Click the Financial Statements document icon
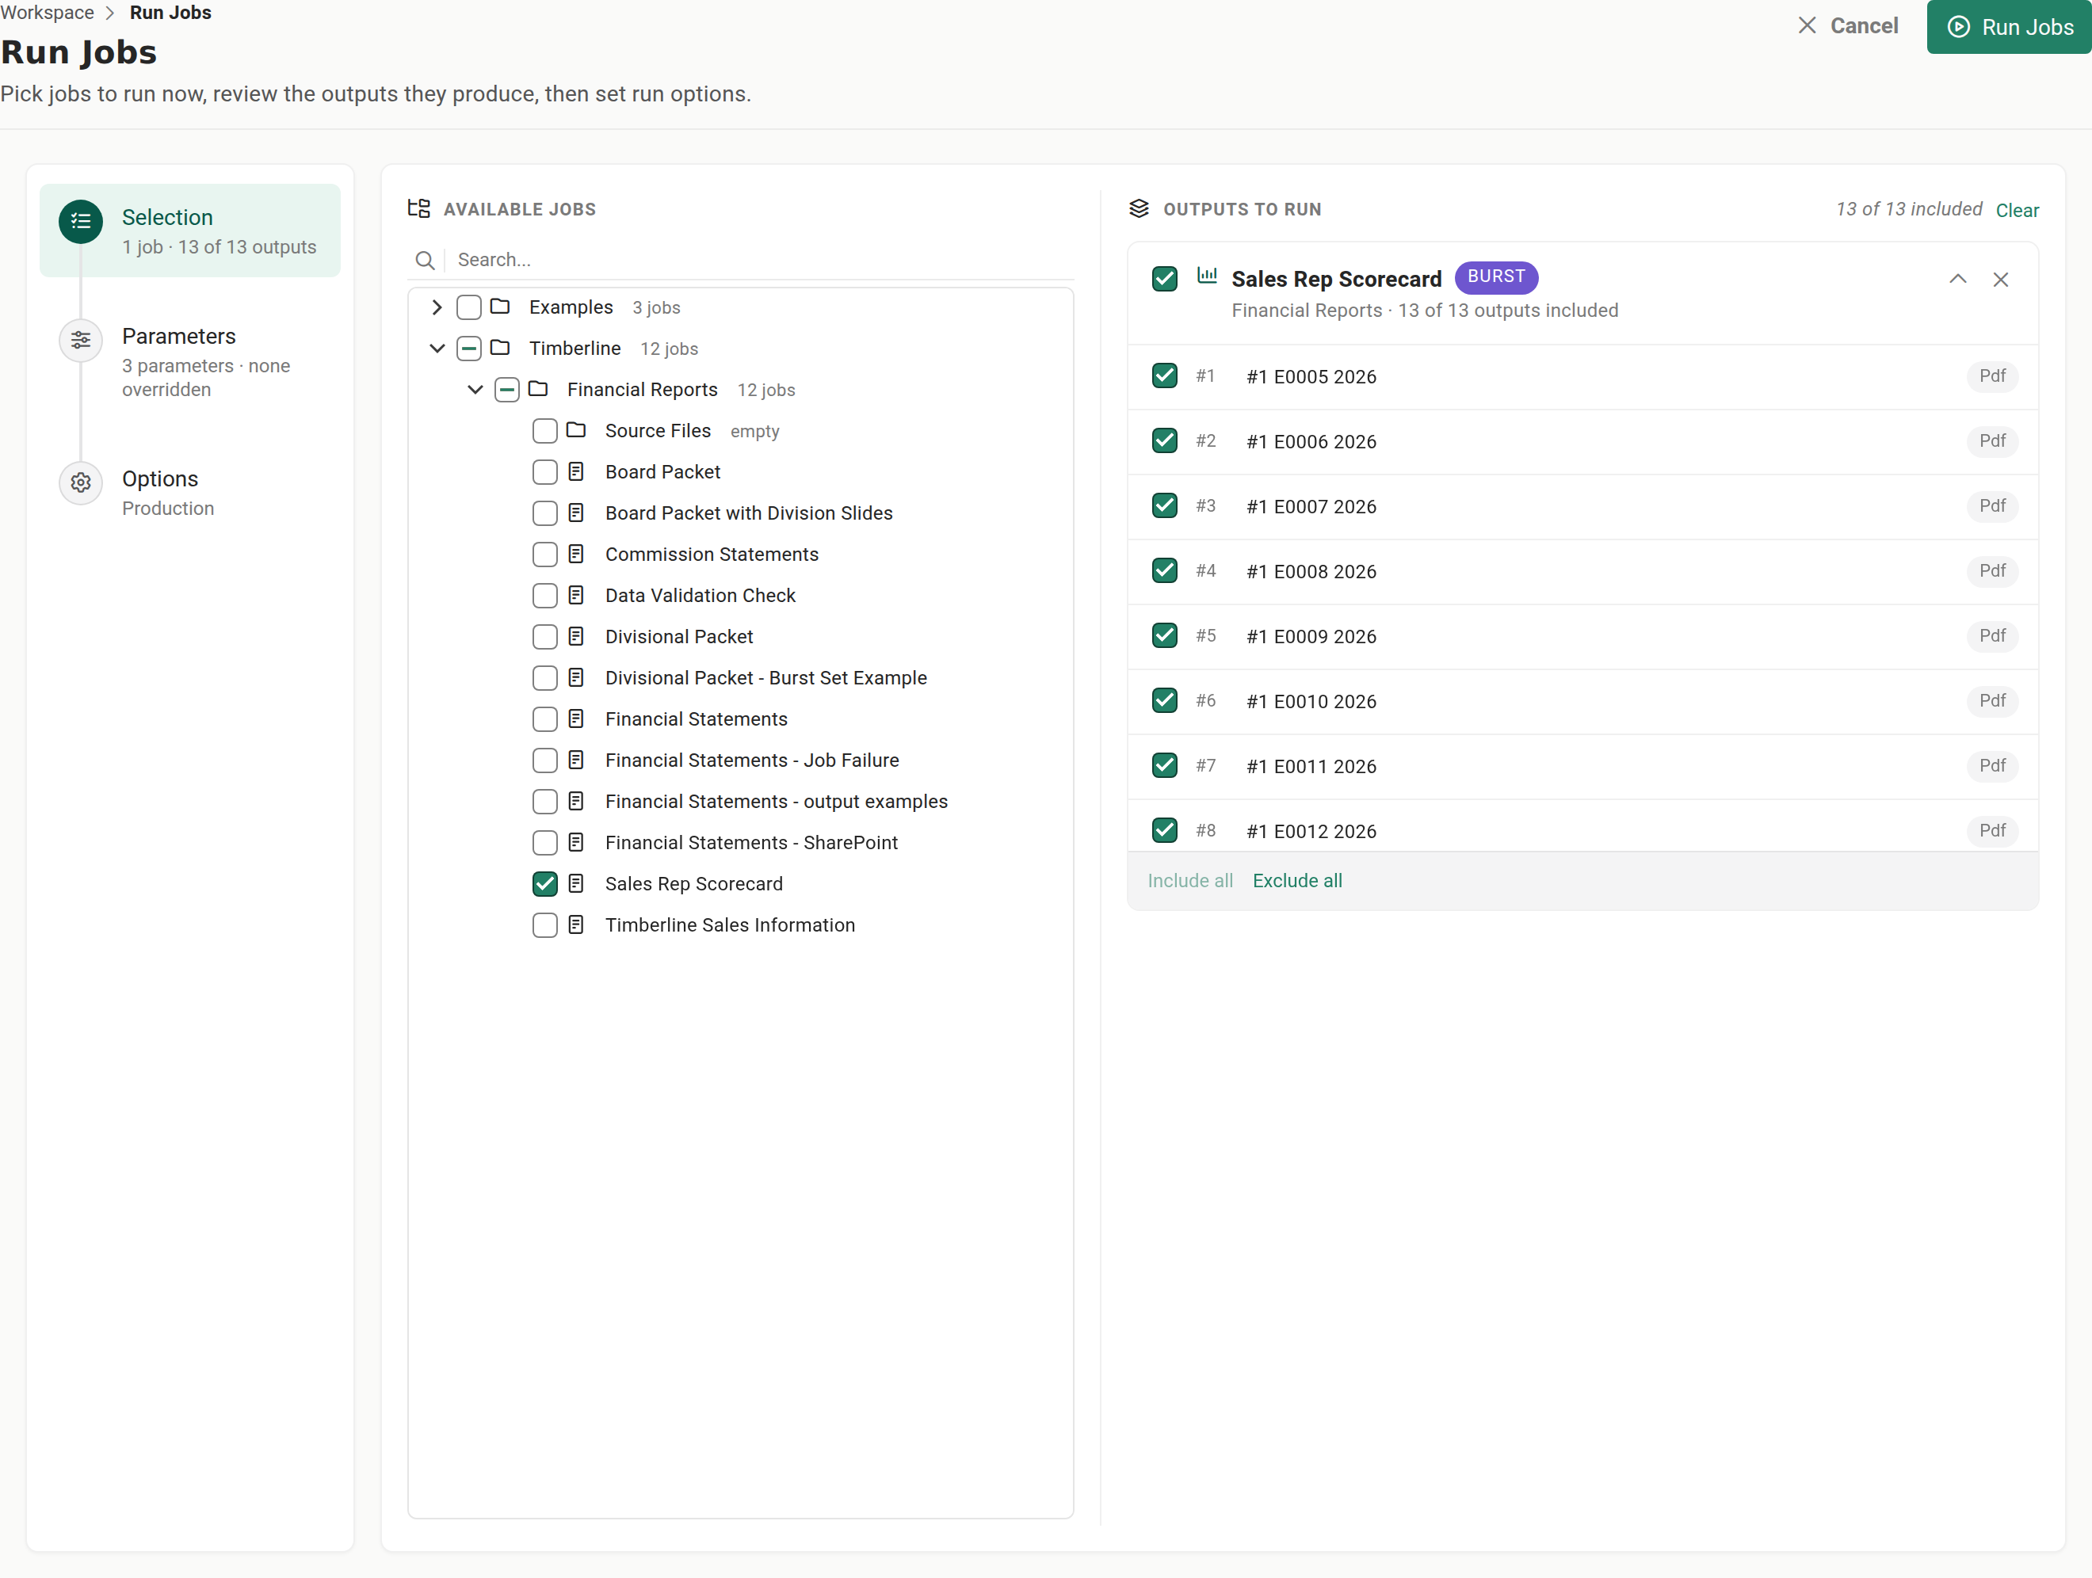The image size is (2092, 1578). click(576, 718)
